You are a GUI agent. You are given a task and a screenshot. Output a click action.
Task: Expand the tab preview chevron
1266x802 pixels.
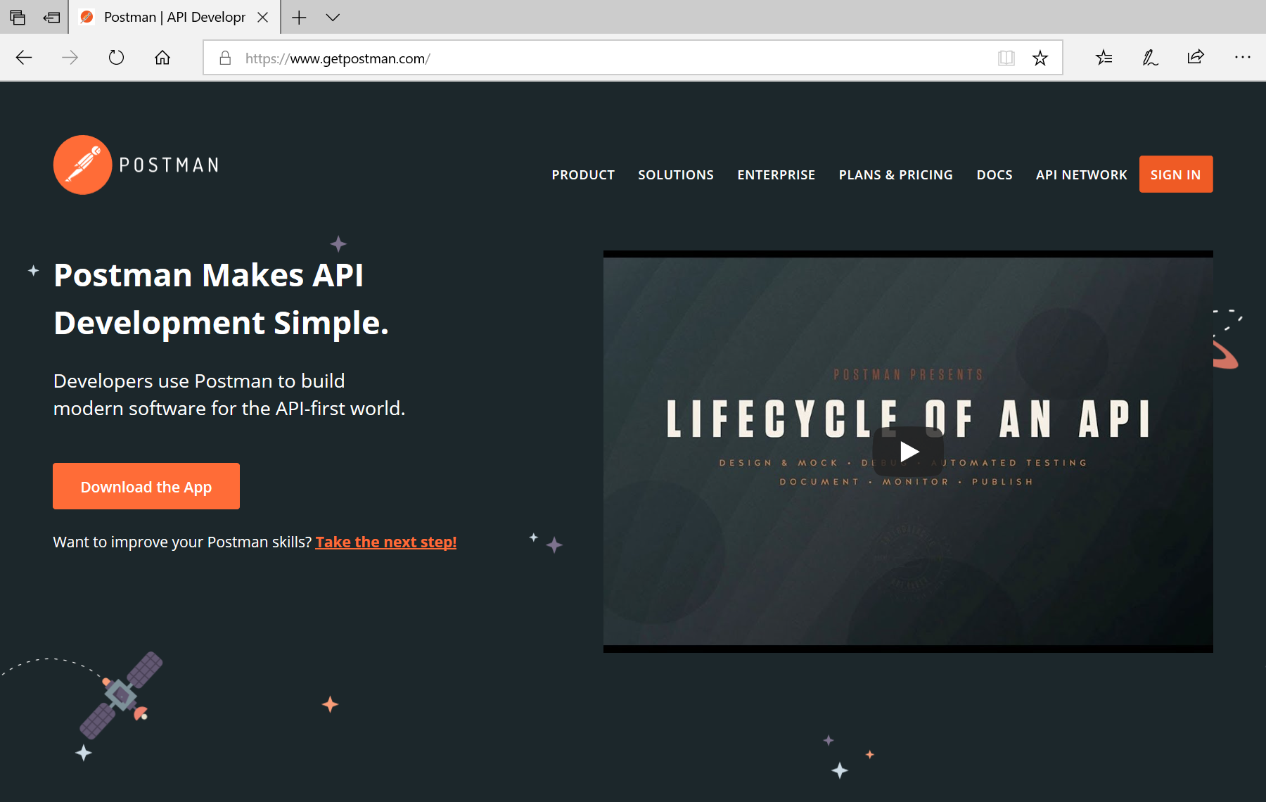[333, 18]
